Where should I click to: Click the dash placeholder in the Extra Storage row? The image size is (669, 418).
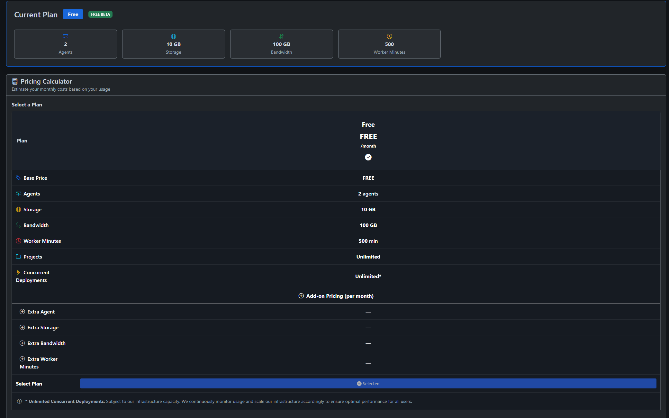coord(368,327)
